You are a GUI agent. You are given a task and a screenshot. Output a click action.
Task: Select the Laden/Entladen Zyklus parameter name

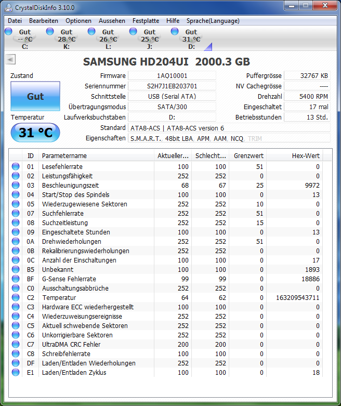coord(74,372)
